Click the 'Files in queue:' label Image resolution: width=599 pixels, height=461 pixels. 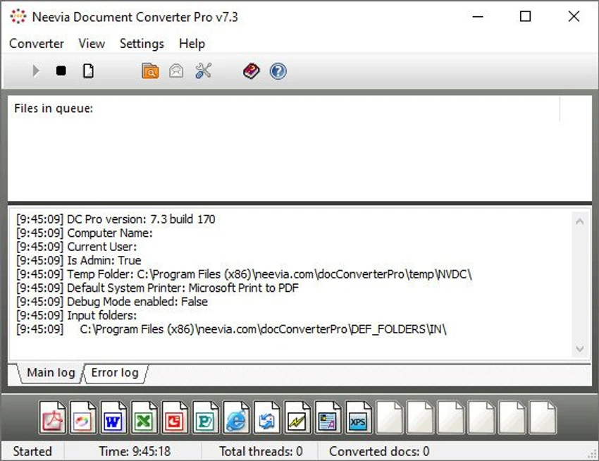(x=54, y=108)
